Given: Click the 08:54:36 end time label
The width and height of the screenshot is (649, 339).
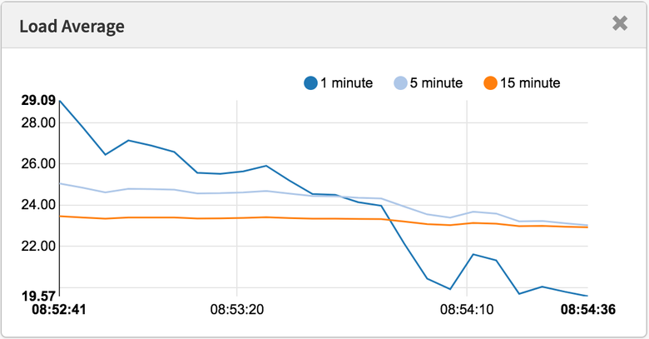Looking at the screenshot, I should pyautogui.click(x=588, y=311).
